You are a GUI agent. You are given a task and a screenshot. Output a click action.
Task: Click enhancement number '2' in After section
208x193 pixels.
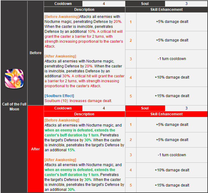click(x=131, y=140)
